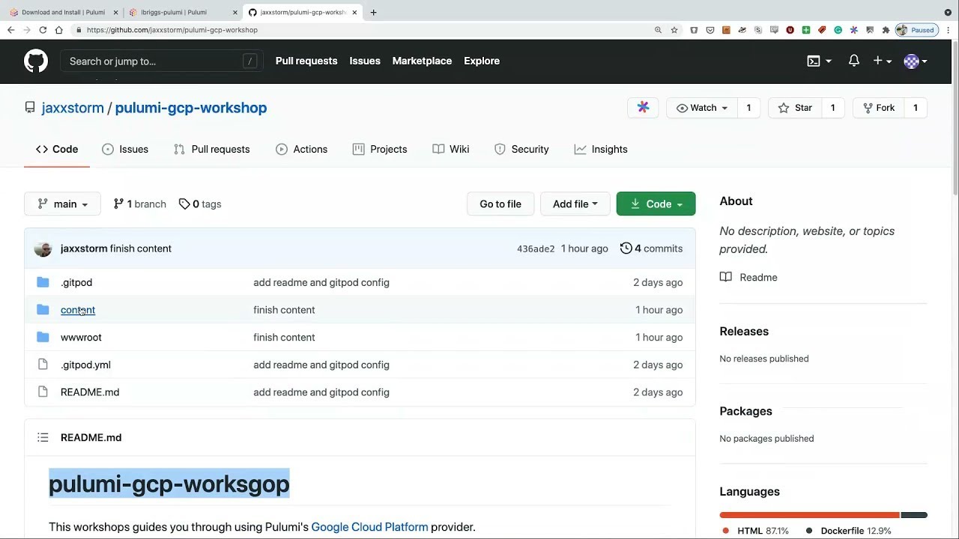
Task: Bookmark this page with star icon
Action: point(674,30)
